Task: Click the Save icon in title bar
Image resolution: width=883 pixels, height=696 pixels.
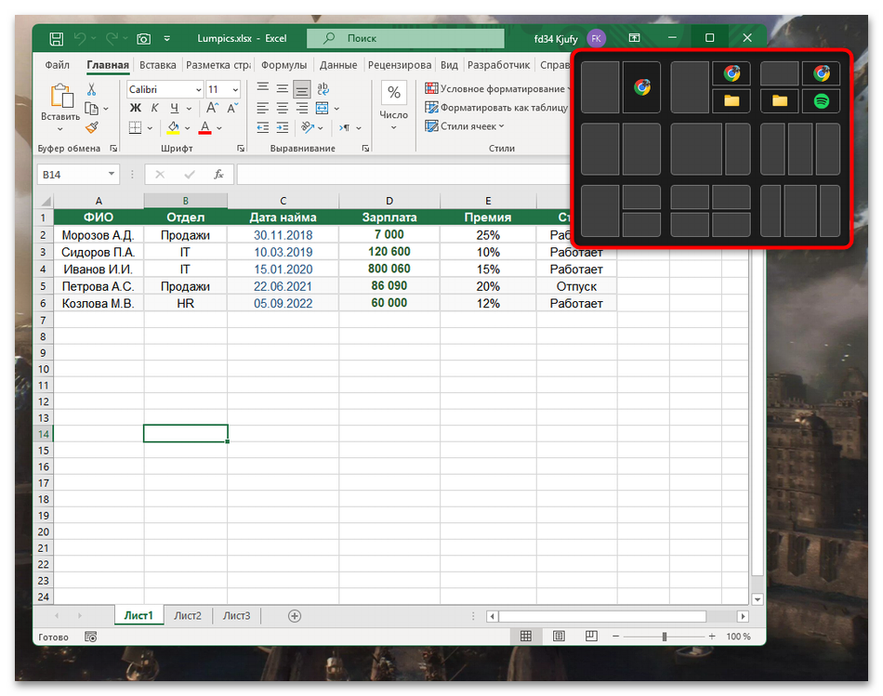Action: [x=56, y=38]
